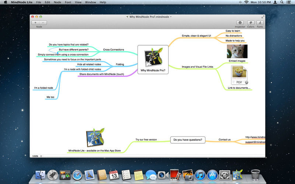Viewport: 295px width, 184px height.
Task: Open the Wi-Fi status menu
Action: click(246, 2)
